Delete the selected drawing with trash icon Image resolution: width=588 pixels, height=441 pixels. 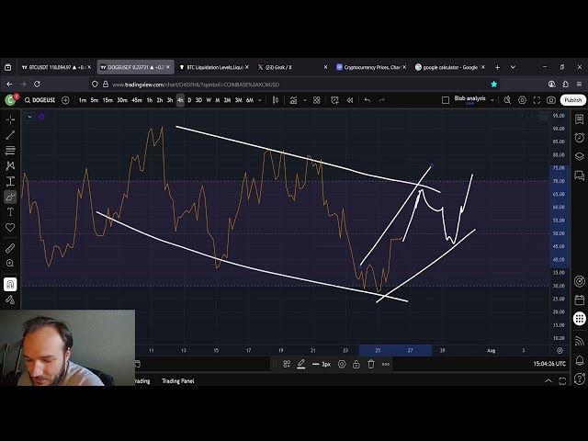(x=371, y=364)
